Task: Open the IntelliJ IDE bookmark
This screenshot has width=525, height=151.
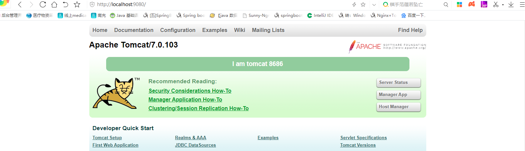Action: 320,16
